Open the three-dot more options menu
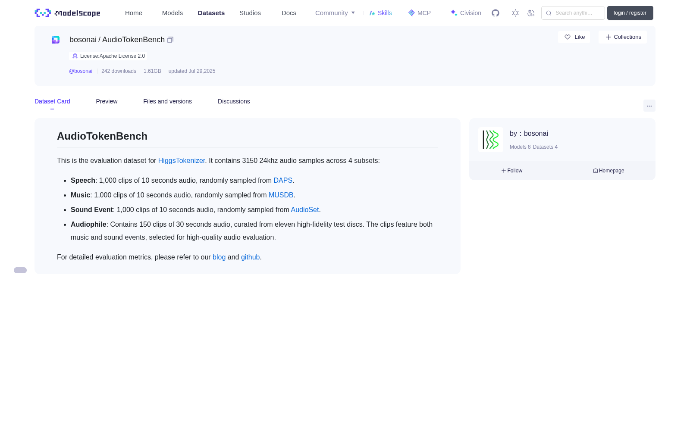 [649, 106]
